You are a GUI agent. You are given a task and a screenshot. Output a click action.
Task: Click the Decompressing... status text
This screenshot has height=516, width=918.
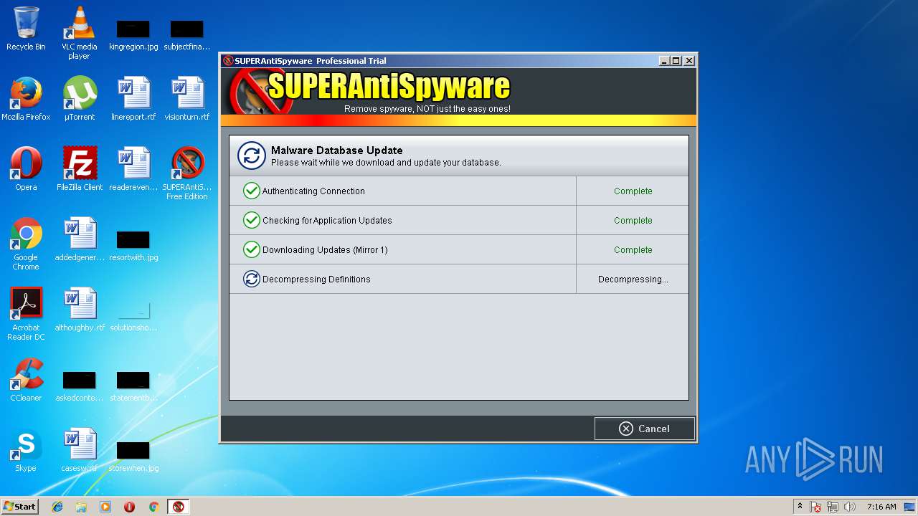pos(633,279)
